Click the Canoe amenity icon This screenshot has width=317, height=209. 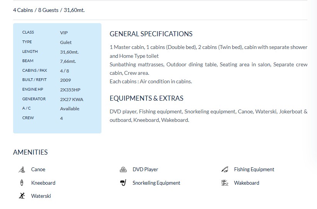22,170
